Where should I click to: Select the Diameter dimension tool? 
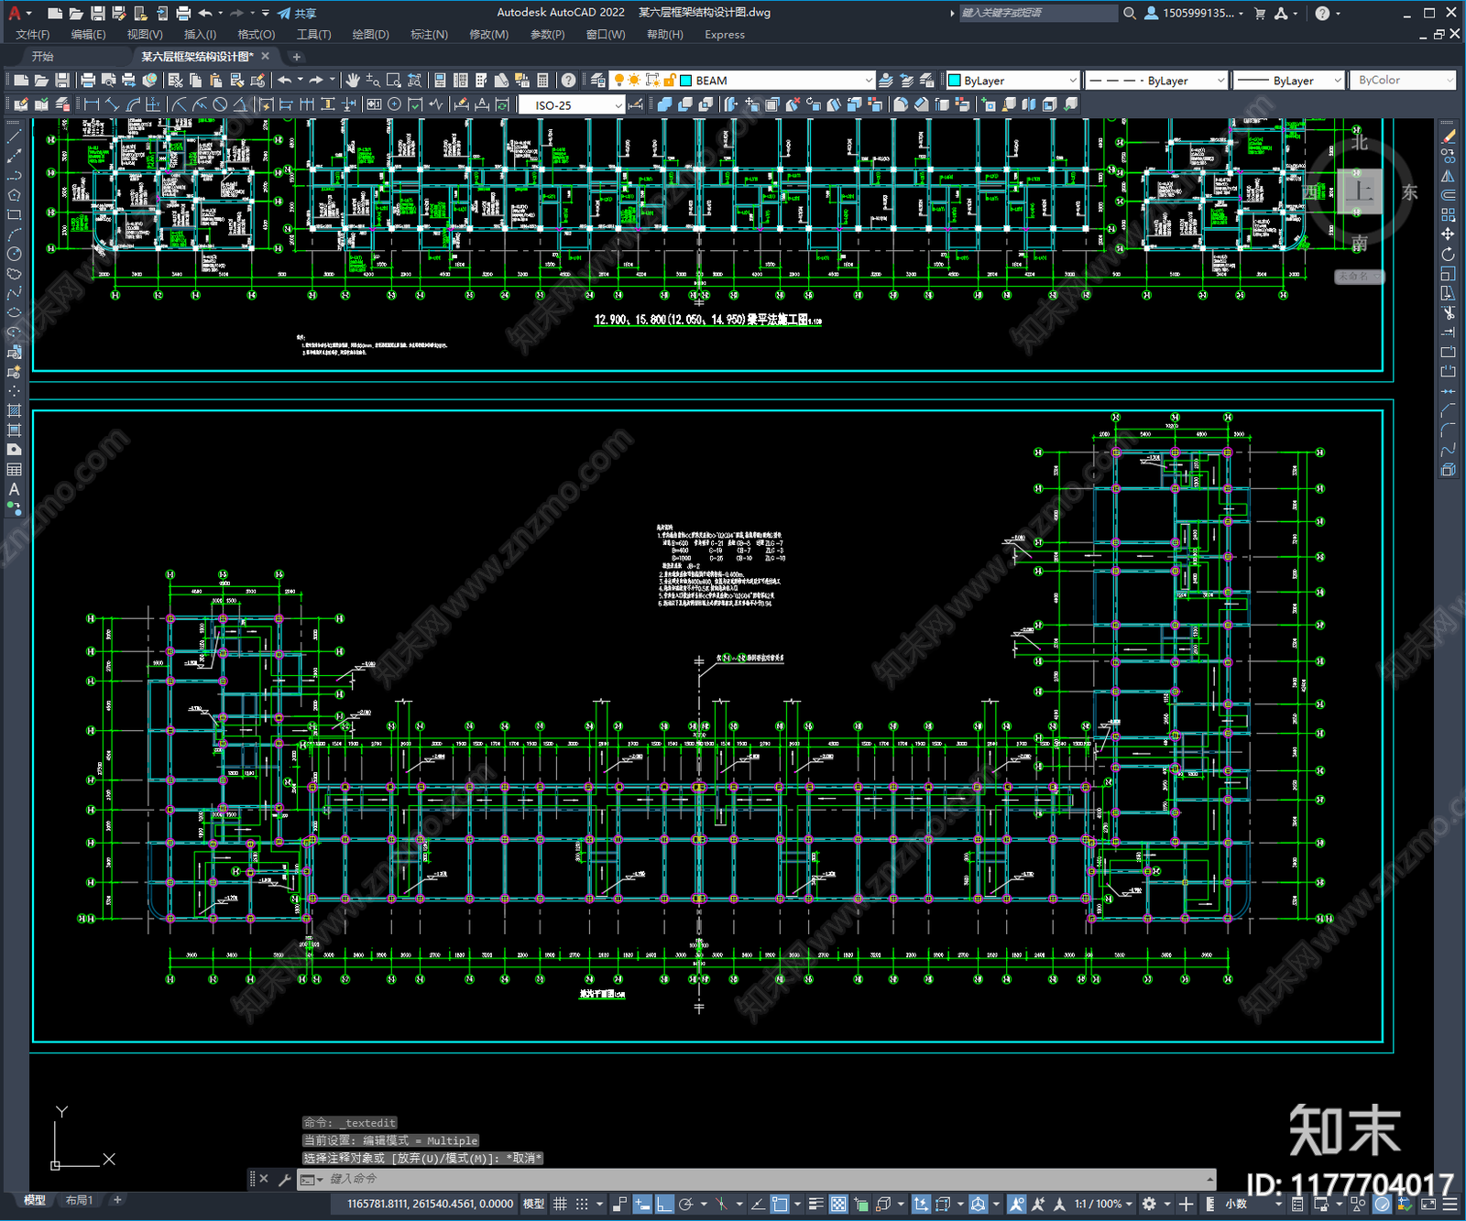point(220,104)
